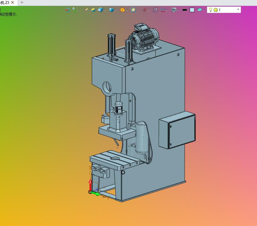
Task: Click the purple curve sketch icon
Action: pos(155,10)
